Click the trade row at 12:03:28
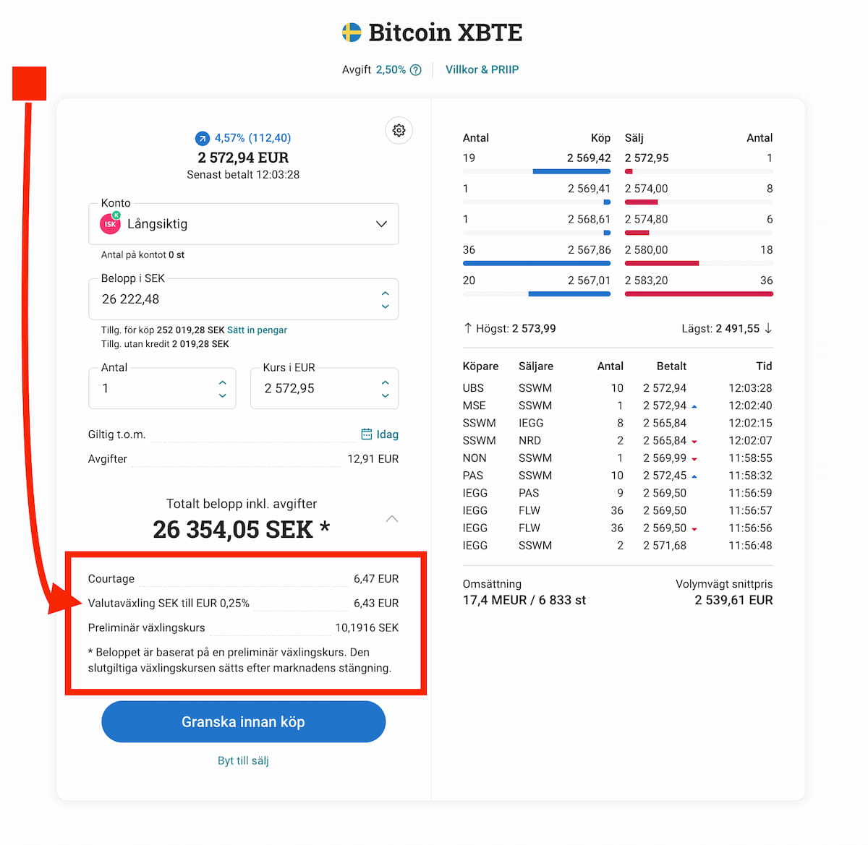868x845 pixels. (618, 388)
